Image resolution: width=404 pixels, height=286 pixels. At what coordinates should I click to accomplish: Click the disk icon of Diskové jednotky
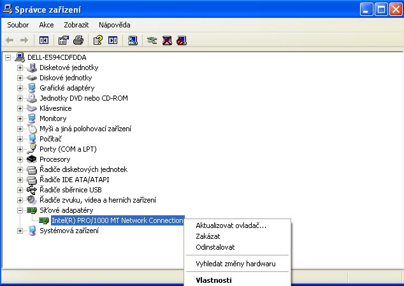[x=32, y=78]
